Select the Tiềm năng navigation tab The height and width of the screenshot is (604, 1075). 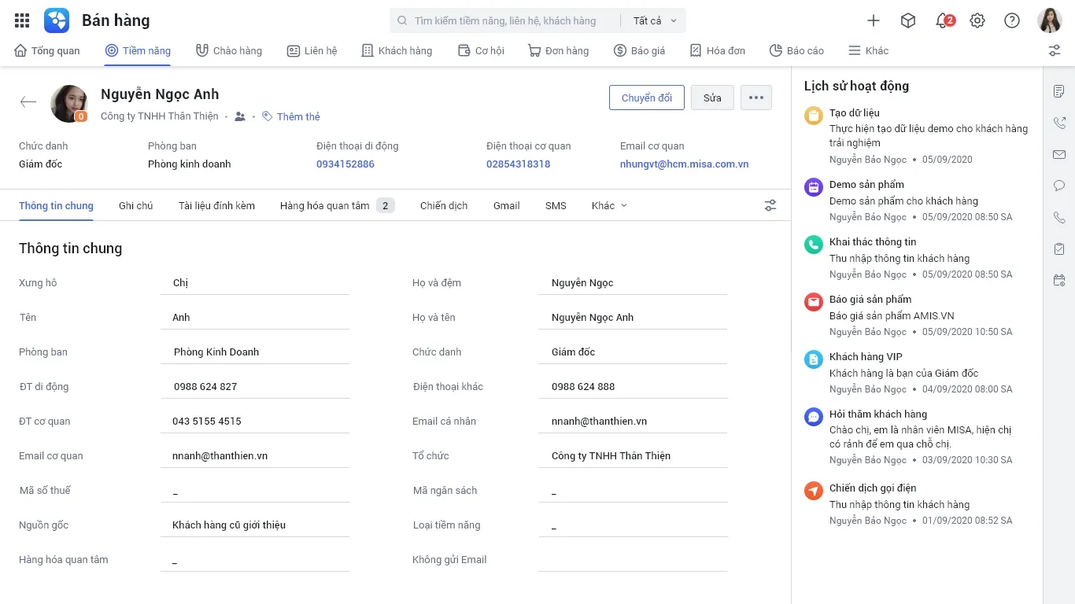click(x=139, y=50)
